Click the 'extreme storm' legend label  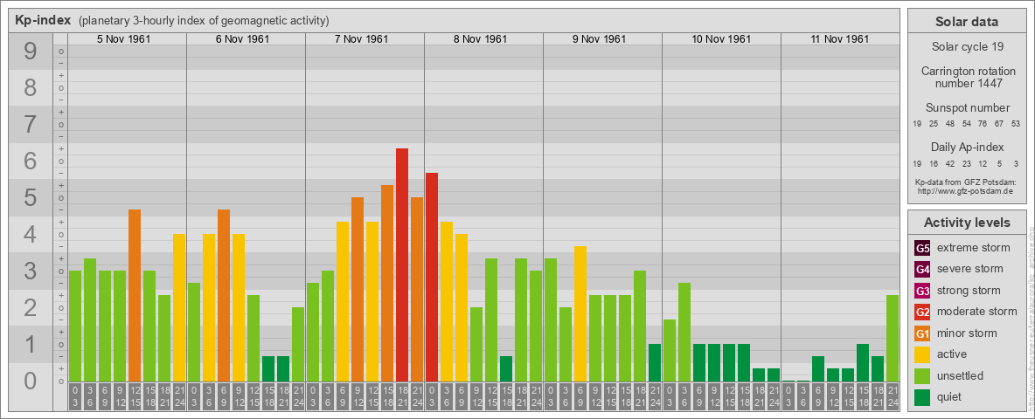tap(974, 248)
